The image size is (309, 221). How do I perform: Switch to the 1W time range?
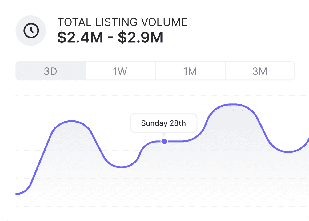[121, 71]
